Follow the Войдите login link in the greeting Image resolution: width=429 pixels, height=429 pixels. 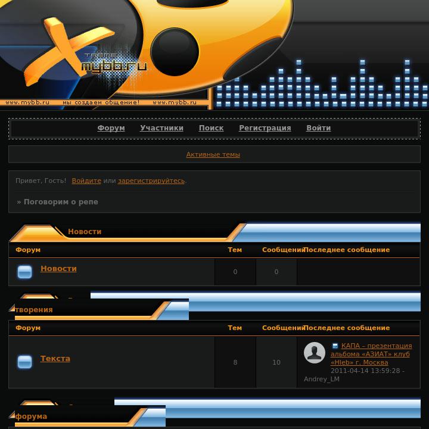click(x=86, y=181)
